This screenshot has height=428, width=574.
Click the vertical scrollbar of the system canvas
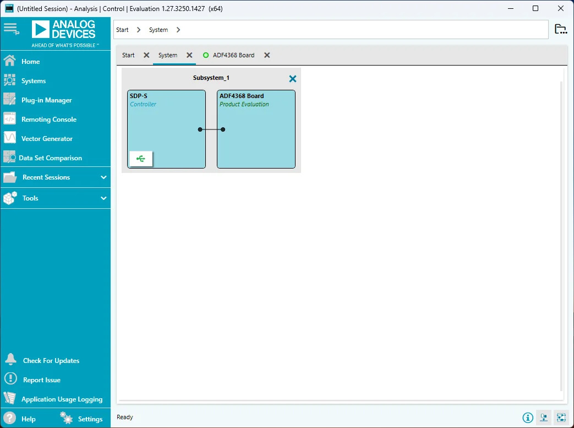click(561, 236)
